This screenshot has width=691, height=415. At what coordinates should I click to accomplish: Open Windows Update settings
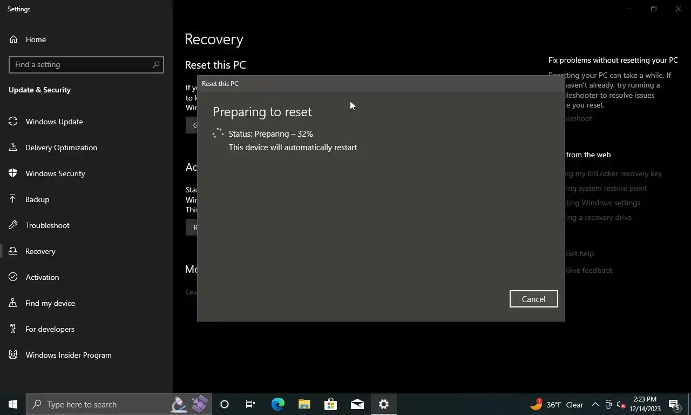point(86,122)
